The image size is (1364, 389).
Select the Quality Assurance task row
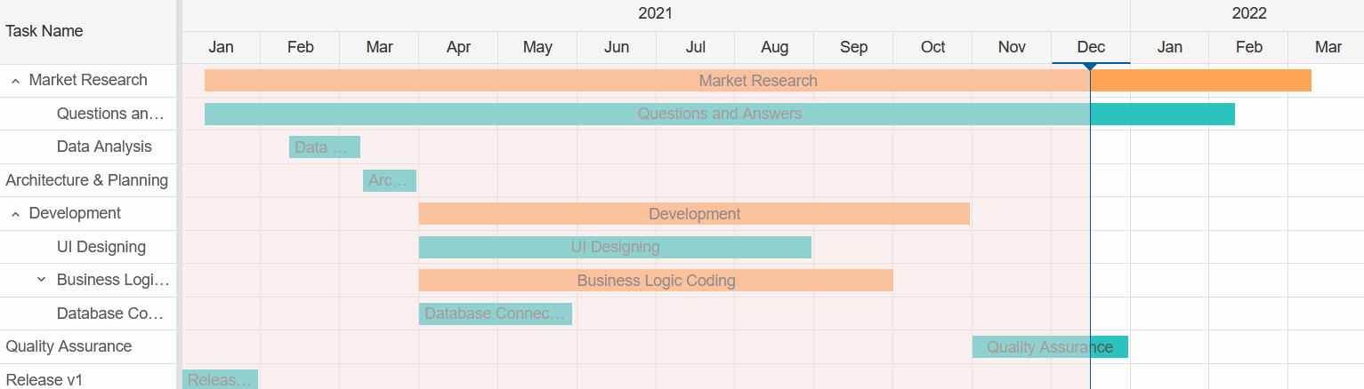tap(69, 347)
